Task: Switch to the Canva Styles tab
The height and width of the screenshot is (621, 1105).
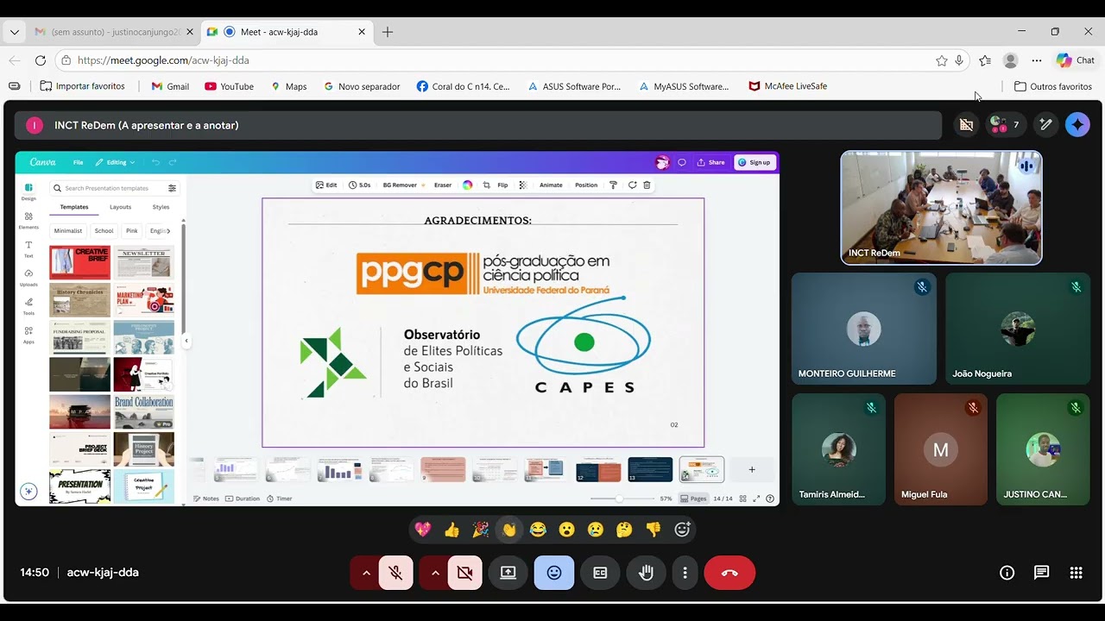Action: tap(161, 207)
